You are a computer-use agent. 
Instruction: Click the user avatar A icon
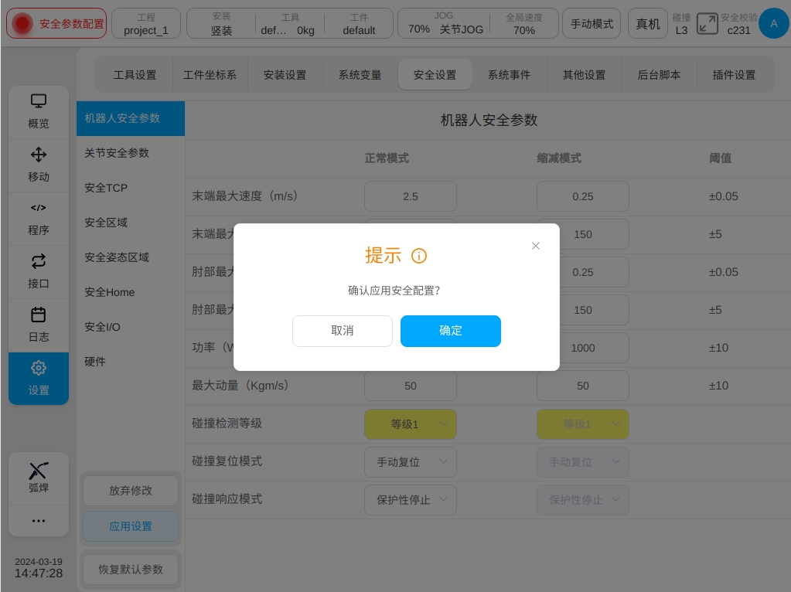pyautogui.click(x=773, y=23)
